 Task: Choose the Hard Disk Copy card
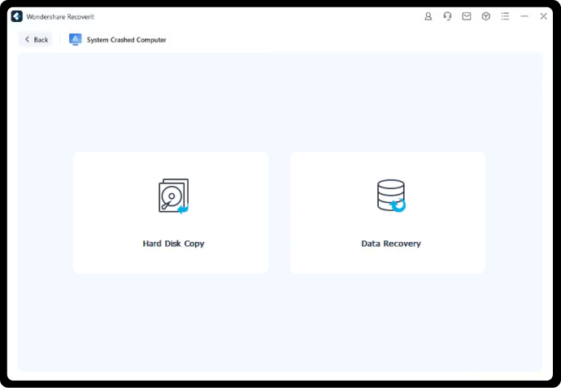[x=171, y=213]
